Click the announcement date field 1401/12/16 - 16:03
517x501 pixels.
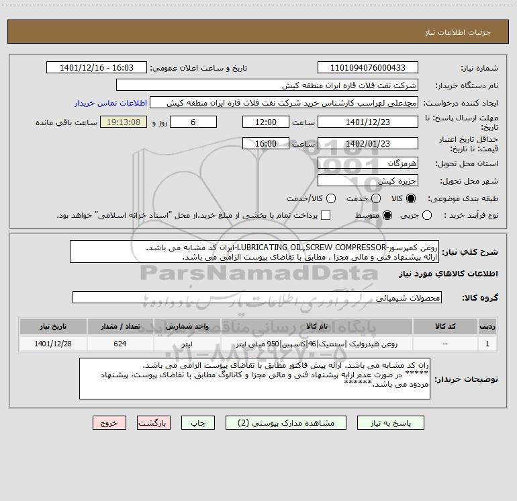(97, 68)
